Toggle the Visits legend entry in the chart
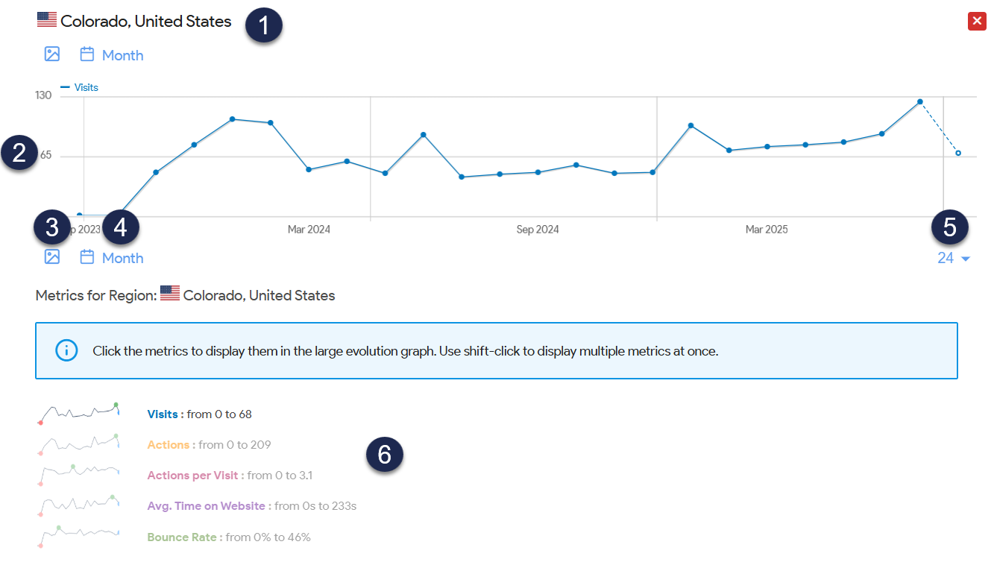The image size is (994, 565). tap(80, 87)
